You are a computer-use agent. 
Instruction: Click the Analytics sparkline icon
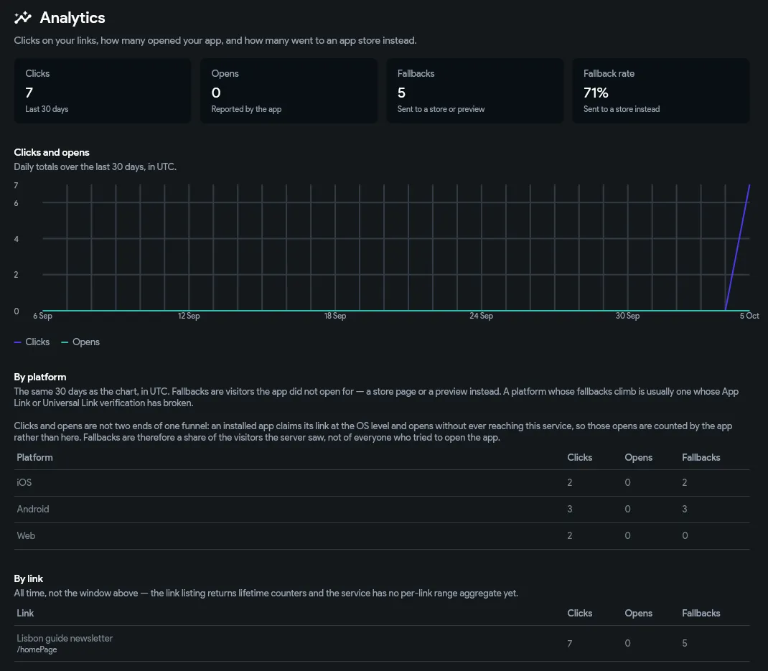pos(22,18)
